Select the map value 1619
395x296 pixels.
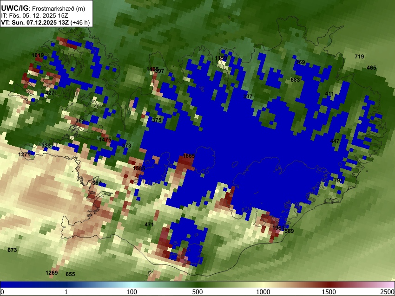pyautogui.click(x=38, y=55)
